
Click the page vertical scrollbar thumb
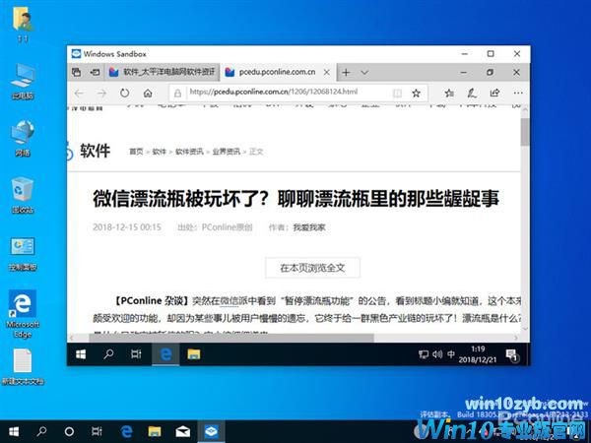pos(525,131)
